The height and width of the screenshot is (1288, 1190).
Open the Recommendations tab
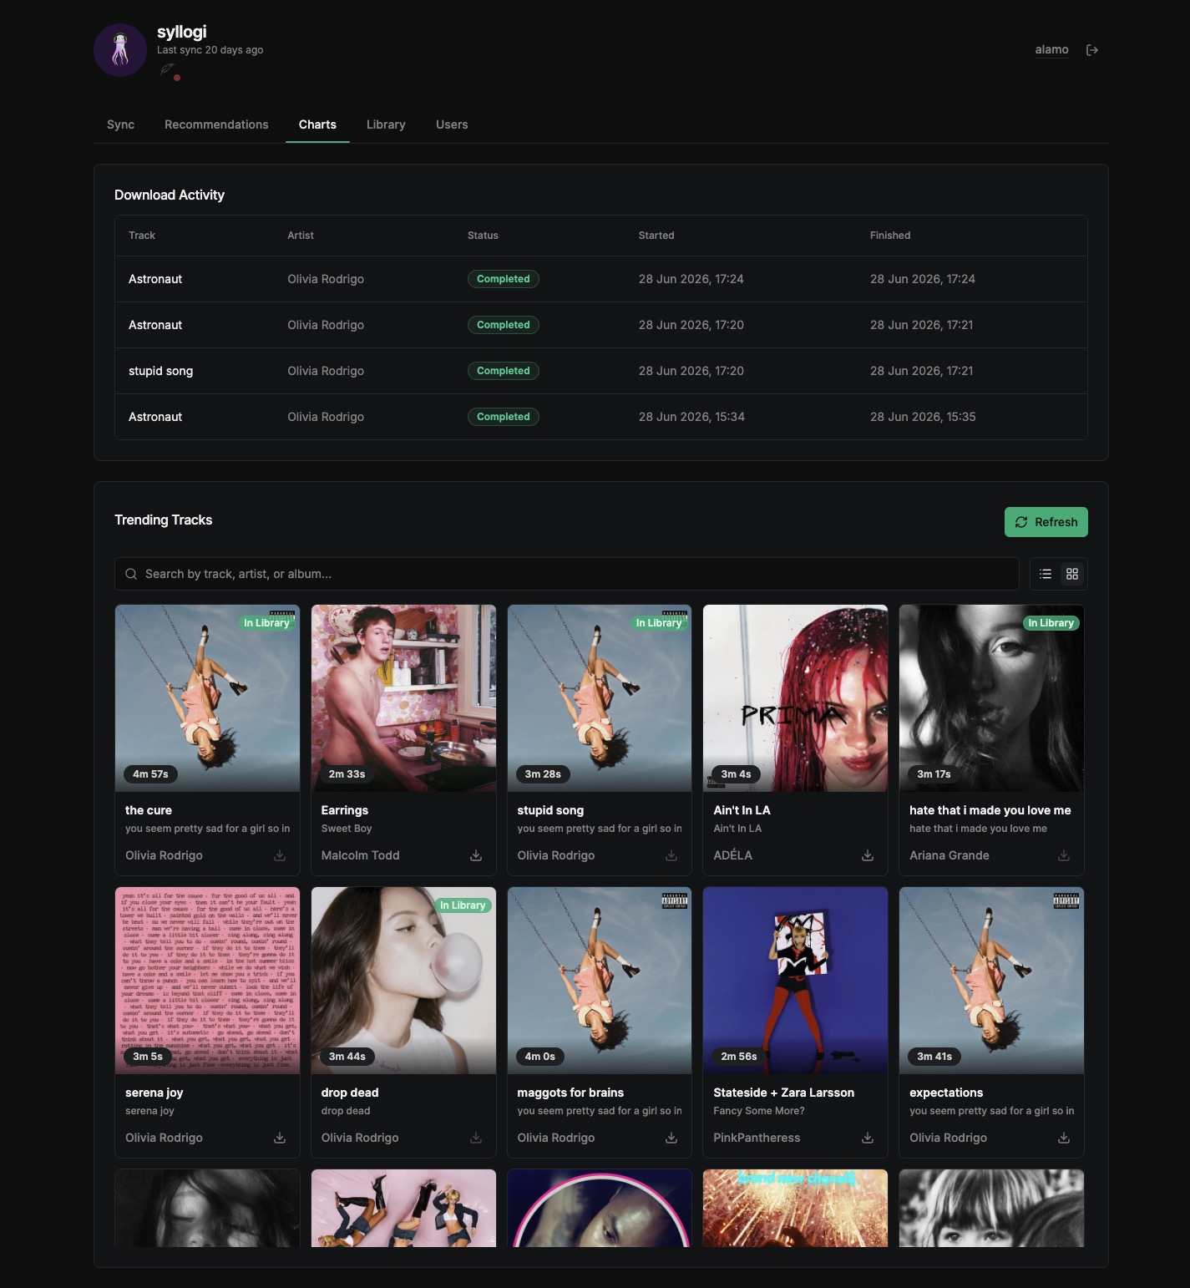point(216,124)
